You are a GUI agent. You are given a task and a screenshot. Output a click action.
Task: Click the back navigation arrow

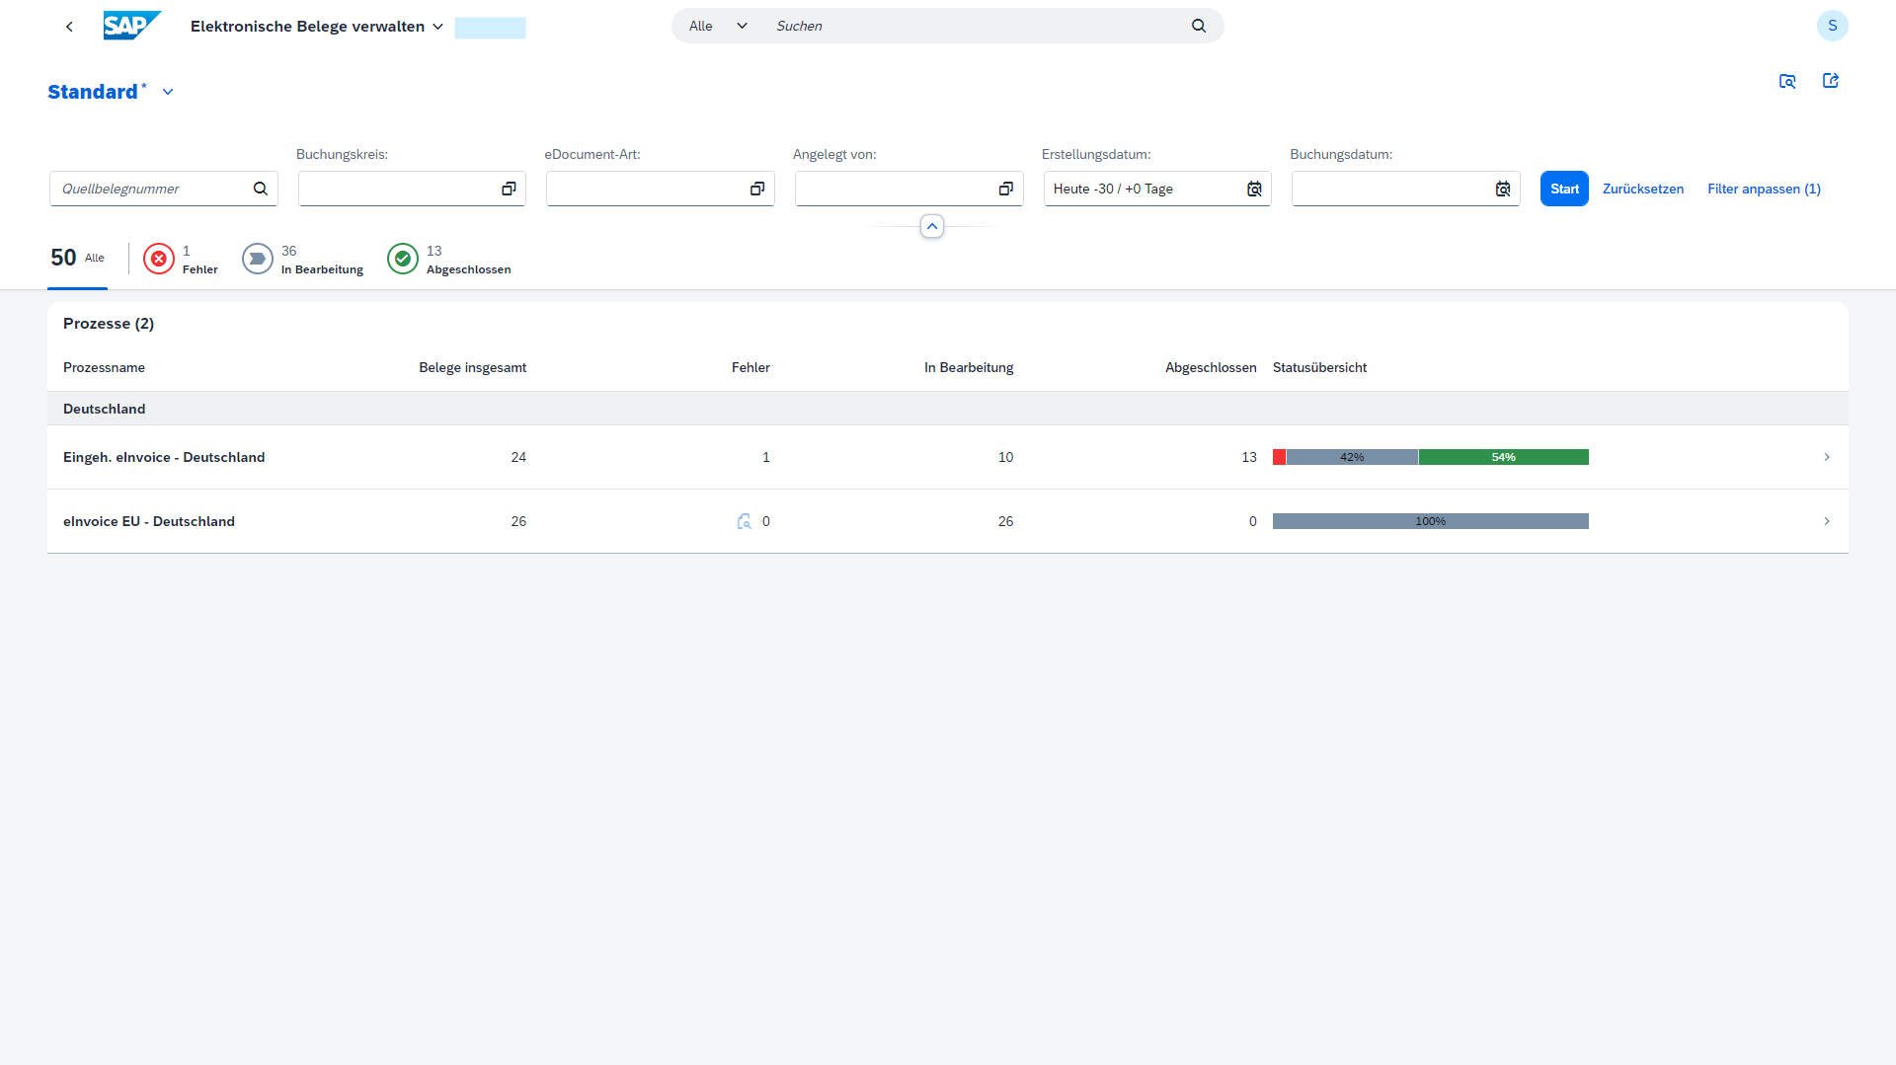(69, 27)
